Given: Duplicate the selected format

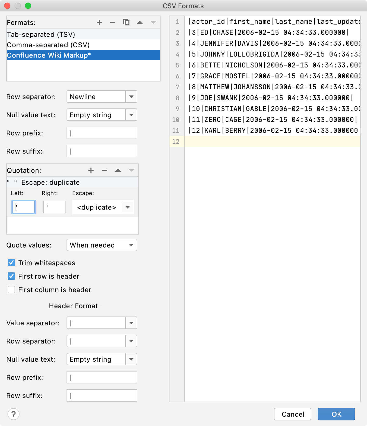Looking at the screenshot, I should pyautogui.click(x=126, y=22).
